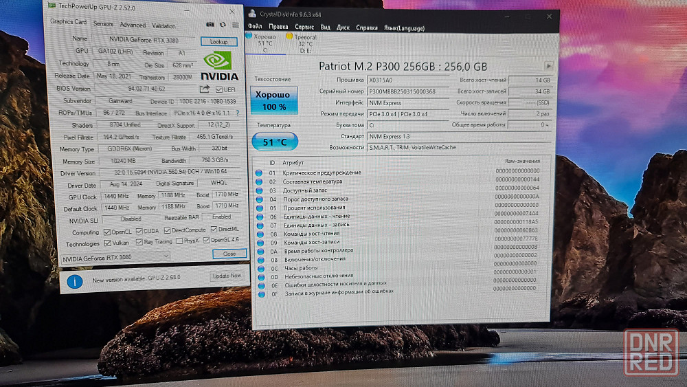Click the GPU-Z title bar app icon

pos(52,5)
